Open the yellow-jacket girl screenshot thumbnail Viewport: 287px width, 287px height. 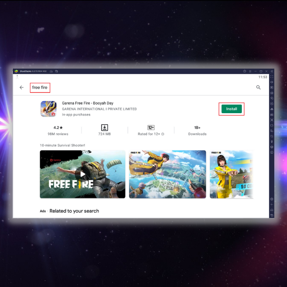click(x=232, y=174)
